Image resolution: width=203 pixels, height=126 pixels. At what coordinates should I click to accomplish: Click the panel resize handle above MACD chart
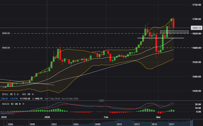102,100
